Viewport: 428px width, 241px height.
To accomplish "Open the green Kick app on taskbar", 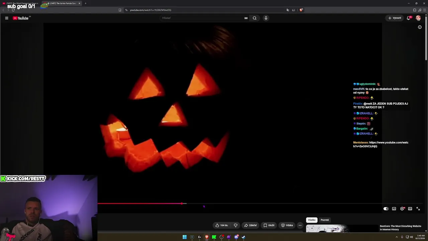I will click(214, 237).
